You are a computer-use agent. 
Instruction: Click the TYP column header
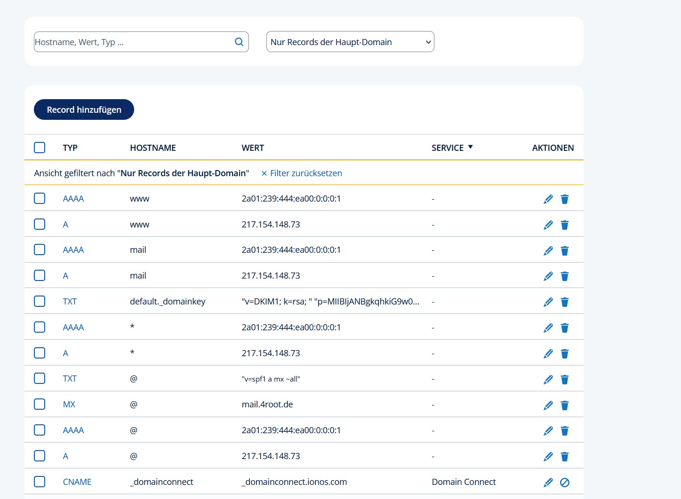tap(70, 148)
